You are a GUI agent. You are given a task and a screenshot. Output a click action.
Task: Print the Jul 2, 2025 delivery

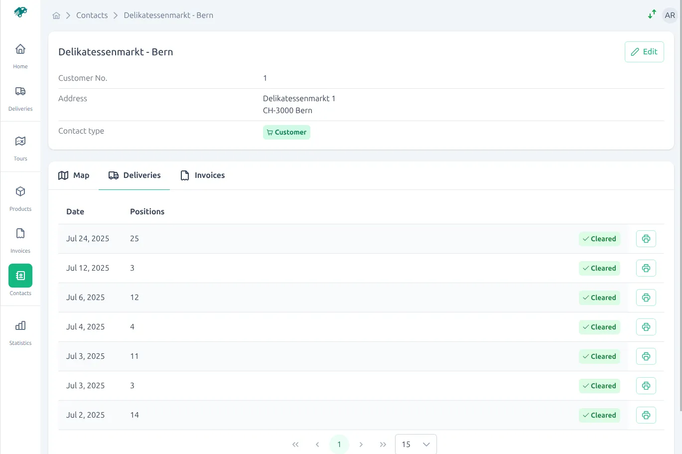646,415
